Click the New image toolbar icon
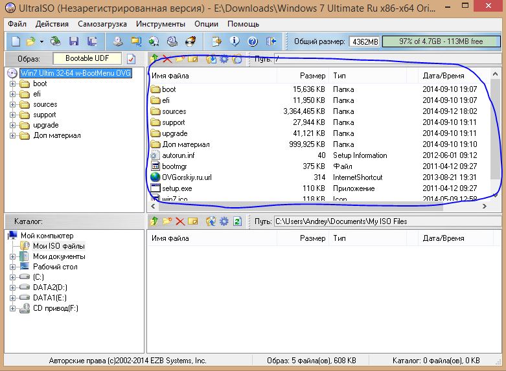 (16, 41)
